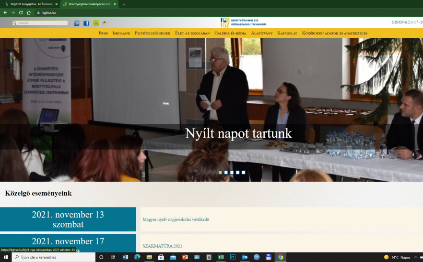
Task: Open the Felvételizőinknek menu
Action: [x=153, y=33]
